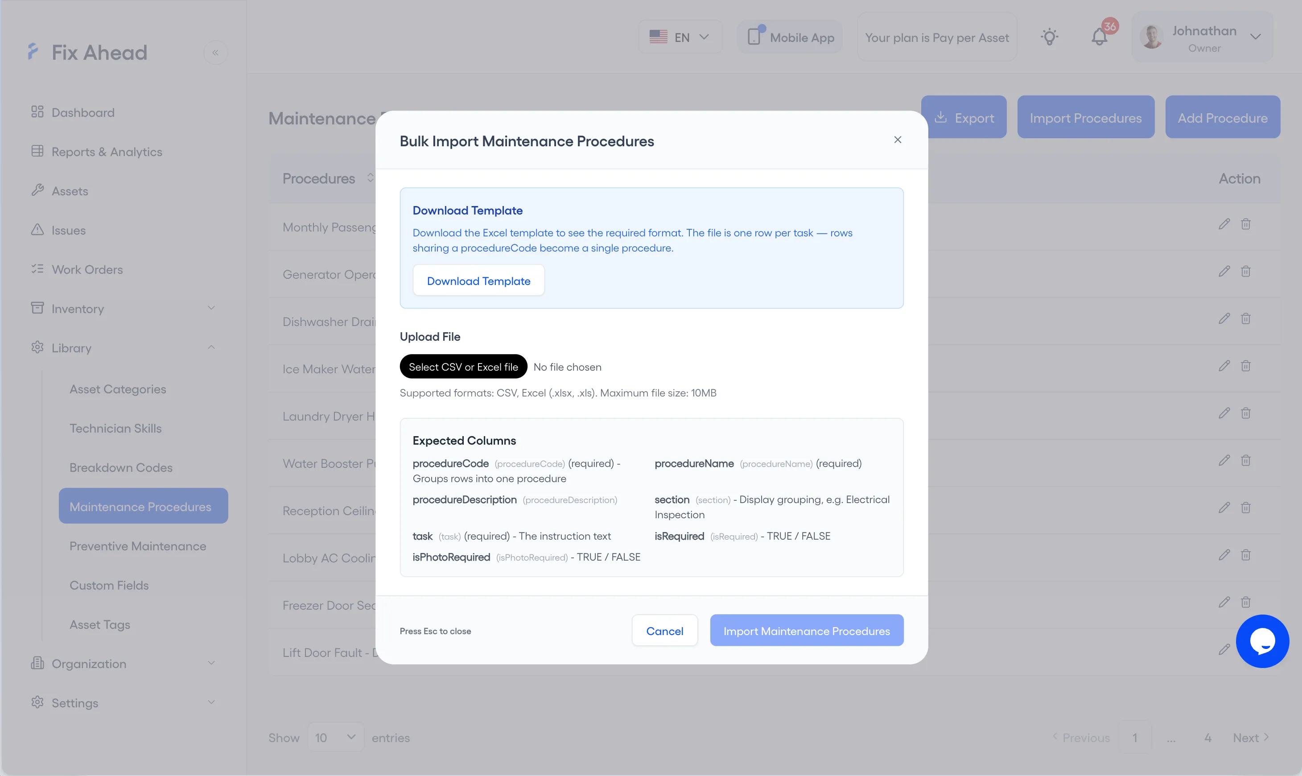Delete the Dishwasher Drain procedure row

click(x=1245, y=318)
